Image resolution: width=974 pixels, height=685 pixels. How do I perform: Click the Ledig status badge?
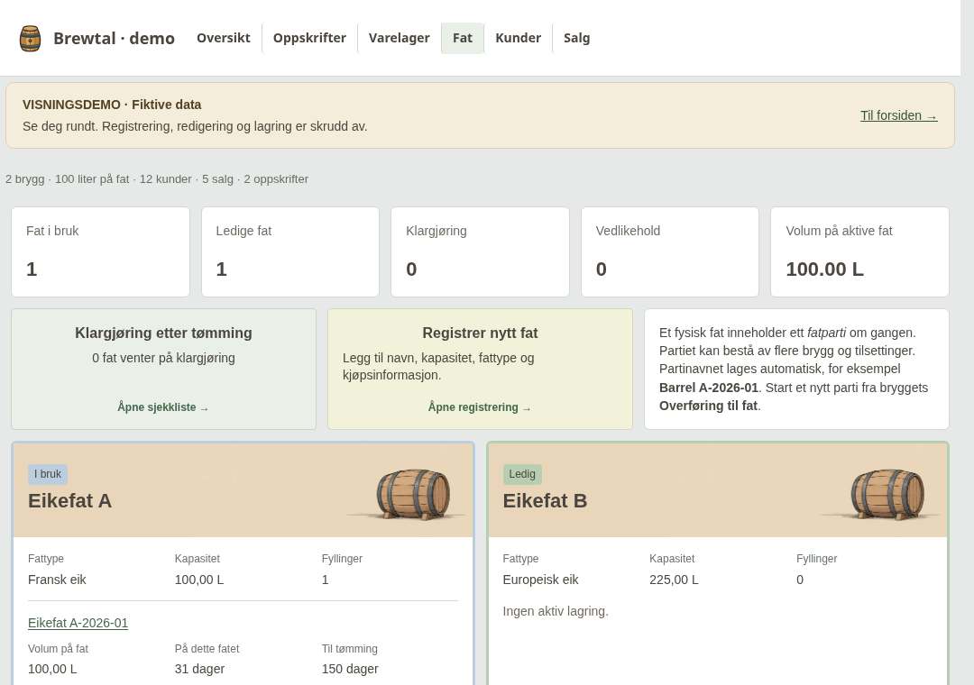[x=522, y=474]
